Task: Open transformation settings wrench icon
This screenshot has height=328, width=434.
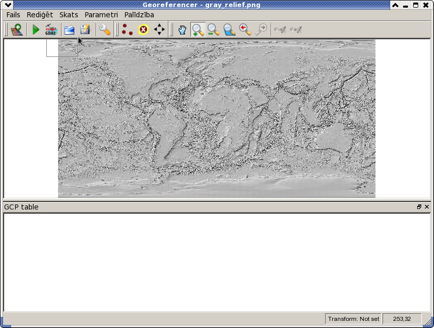Action: click(105, 29)
